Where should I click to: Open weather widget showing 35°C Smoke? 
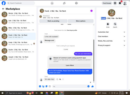101,93
